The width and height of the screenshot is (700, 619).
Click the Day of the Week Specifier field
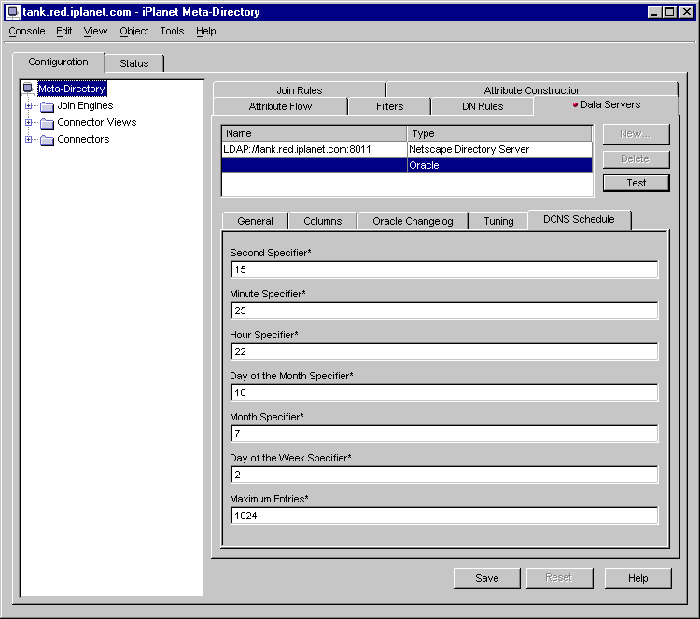[444, 475]
